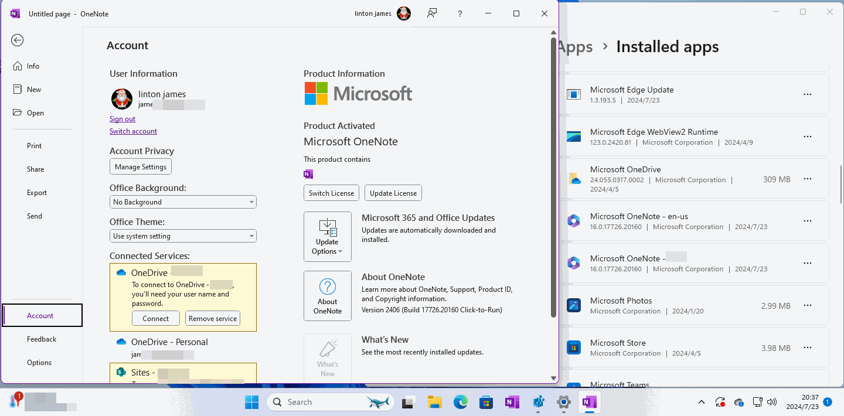Open more options for Microsoft Store
The width and height of the screenshot is (844, 416).
[808, 347]
